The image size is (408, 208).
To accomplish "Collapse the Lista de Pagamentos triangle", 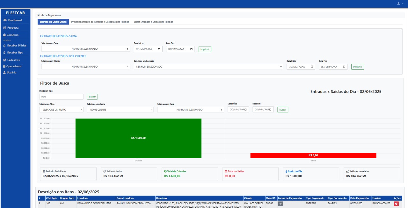I will click(38, 15).
